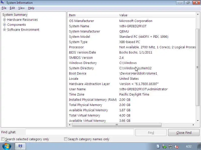Click the value Bochs Bochs, 1/1/2011
Image resolution: width=201 pixels, height=150 pixels.
[136, 52]
